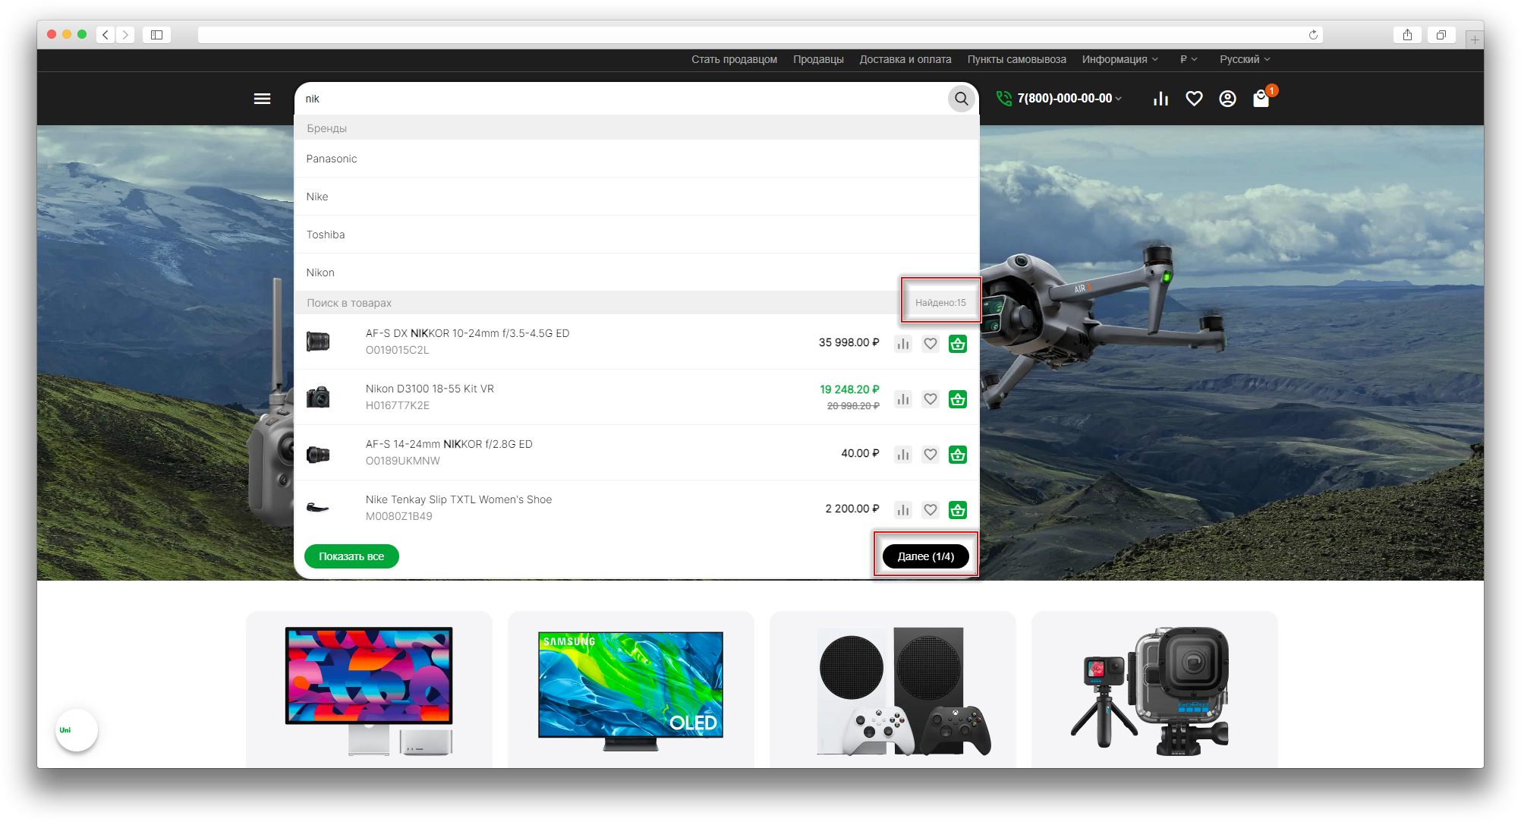This screenshot has width=1521, height=822.
Task: Expand the Информация dropdown menu
Action: 1119,59
